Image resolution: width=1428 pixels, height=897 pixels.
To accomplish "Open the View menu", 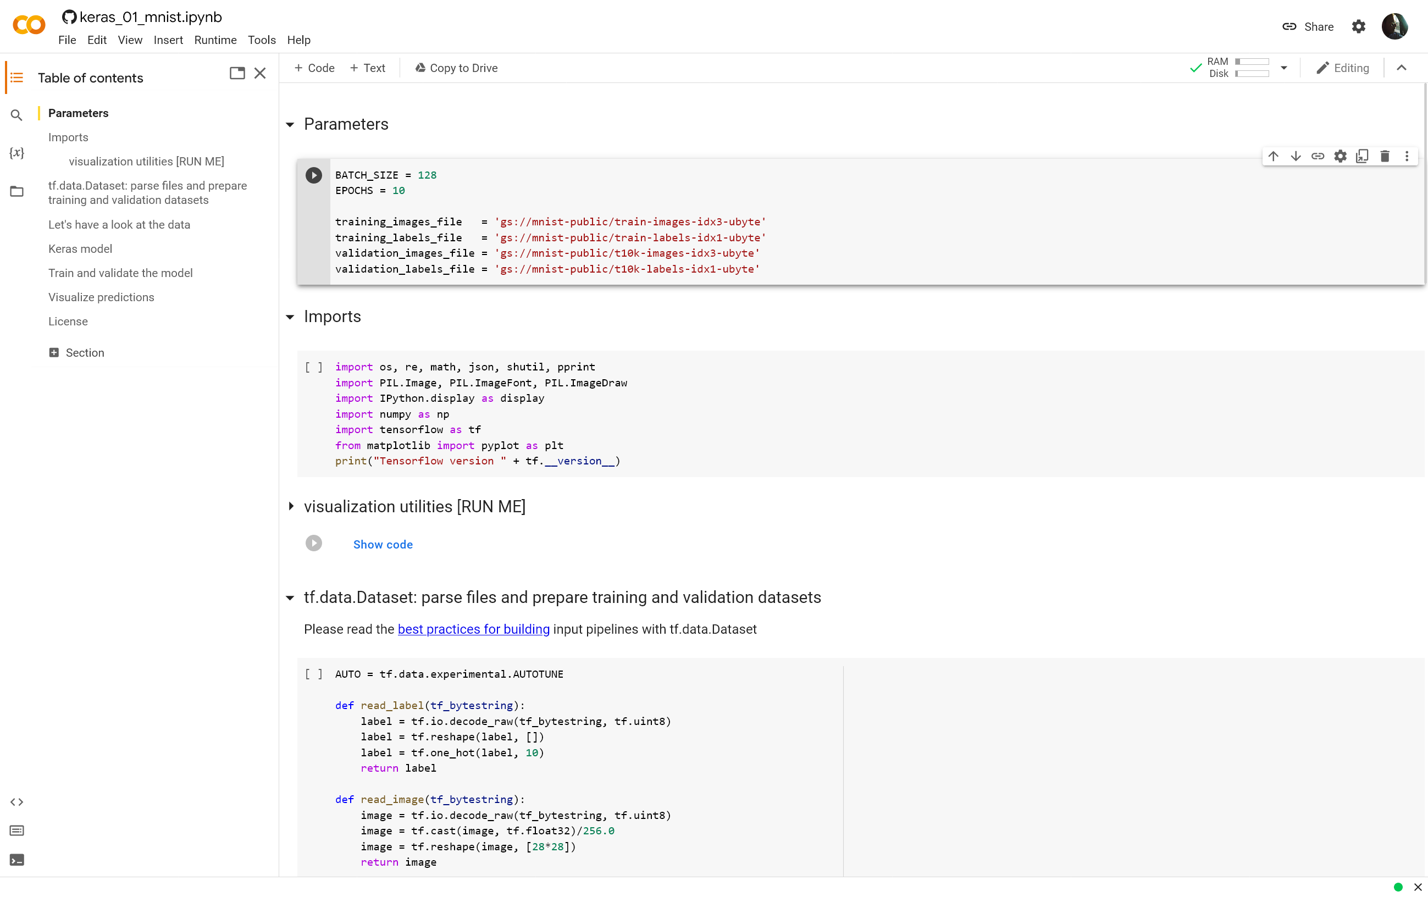I will [x=130, y=40].
